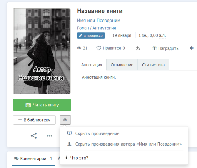Choose Скрыть произведение from the menu
This screenshot has height=168, width=197.
97,134
